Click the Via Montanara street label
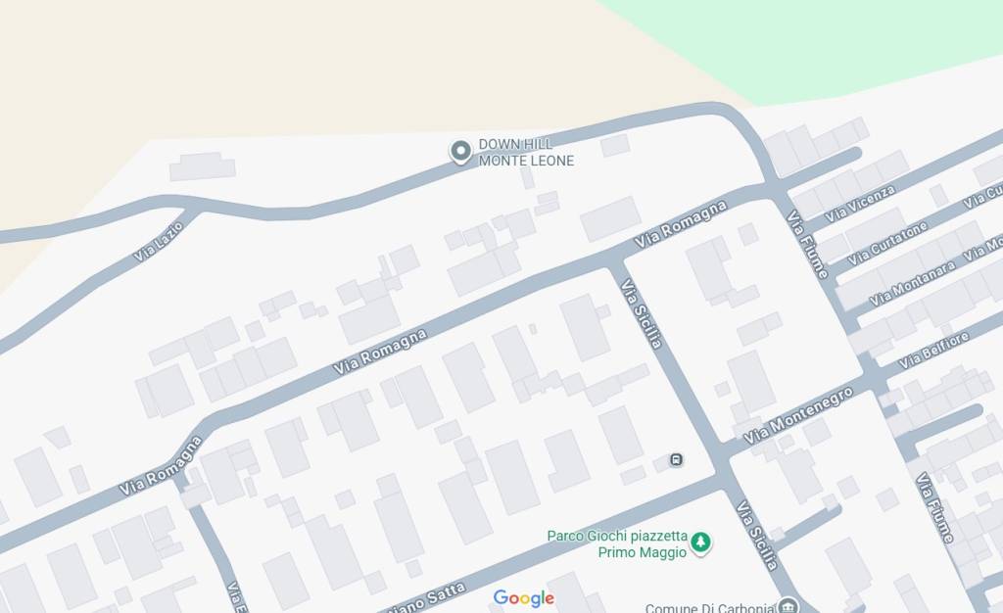This screenshot has height=613, width=1003. pyautogui.click(x=912, y=283)
